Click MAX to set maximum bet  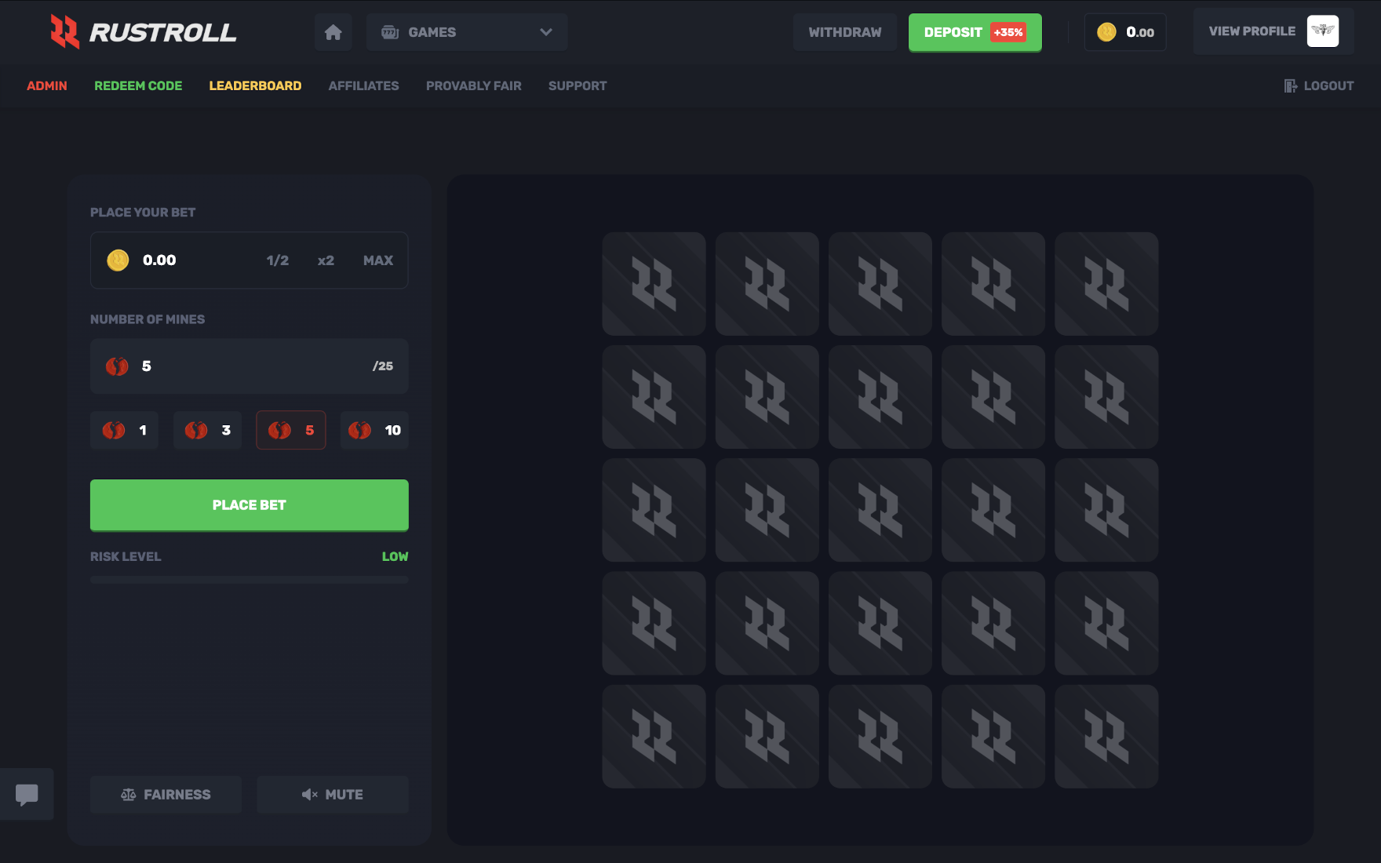pos(378,260)
